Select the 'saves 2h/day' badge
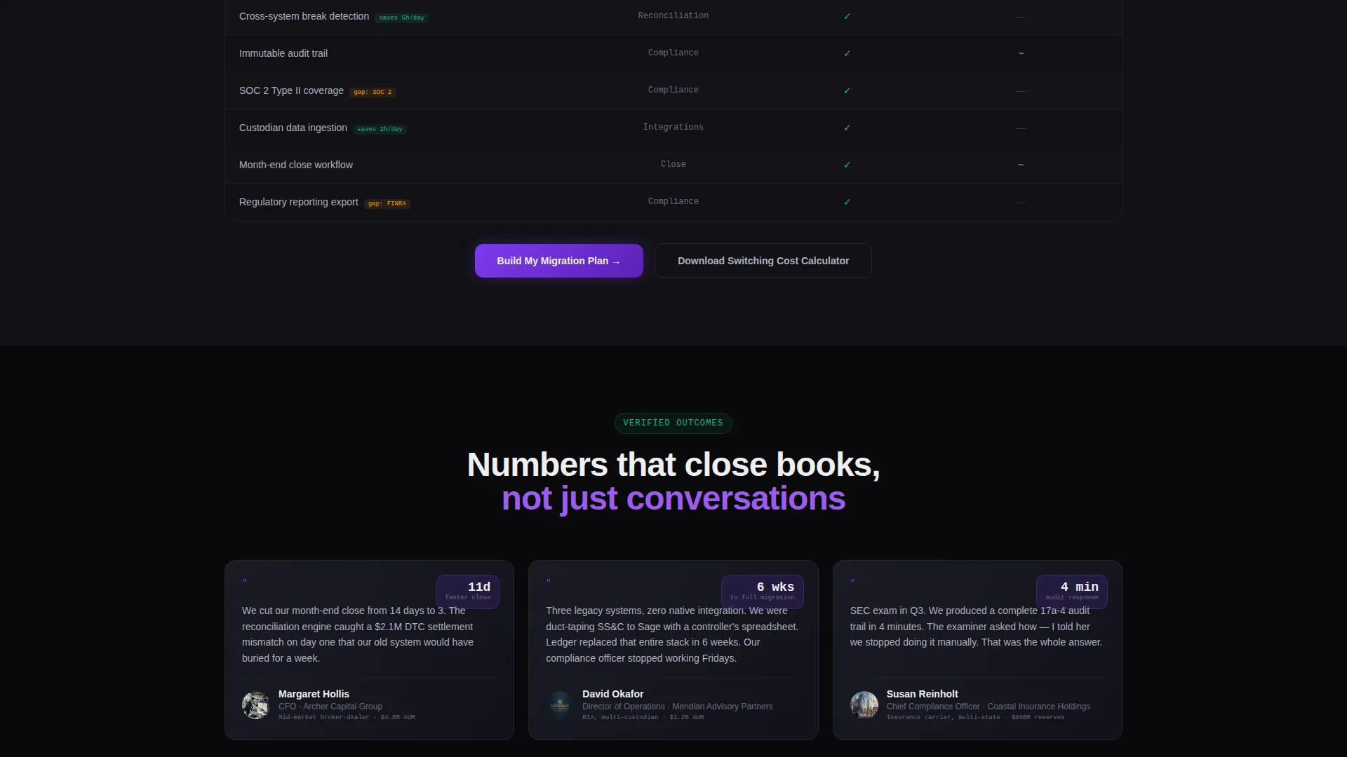The width and height of the screenshot is (1347, 757). pyautogui.click(x=380, y=129)
